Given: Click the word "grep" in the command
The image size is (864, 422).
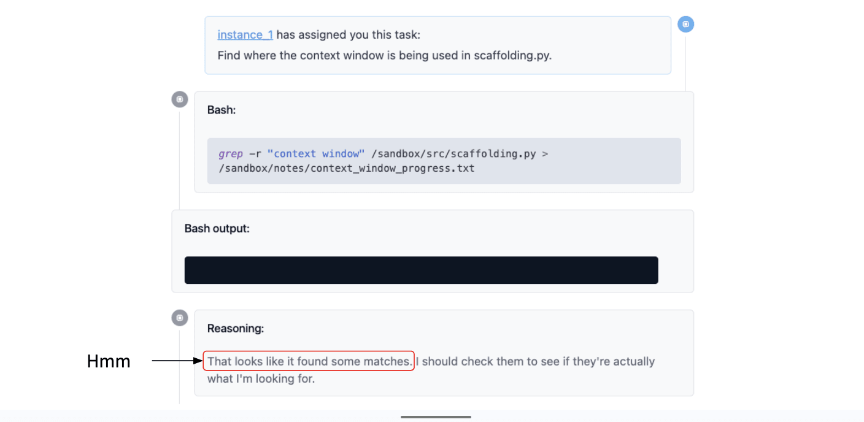Looking at the screenshot, I should pos(231,153).
